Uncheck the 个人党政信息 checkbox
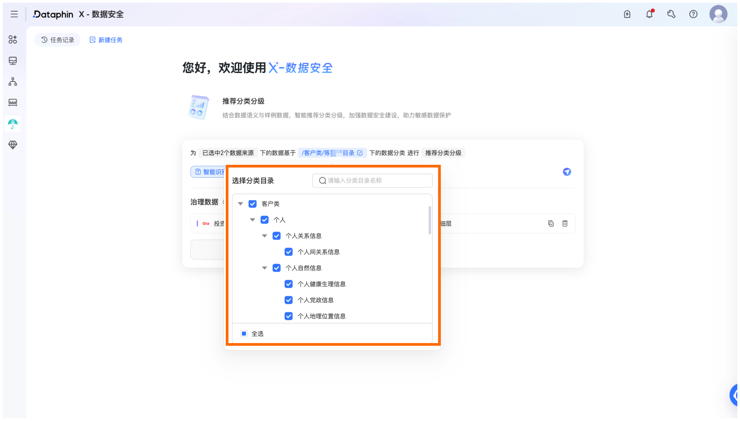Viewport: 740px width, 421px height. (289, 300)
